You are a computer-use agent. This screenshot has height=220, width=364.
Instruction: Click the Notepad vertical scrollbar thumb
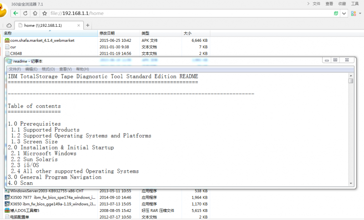(351, 81)
